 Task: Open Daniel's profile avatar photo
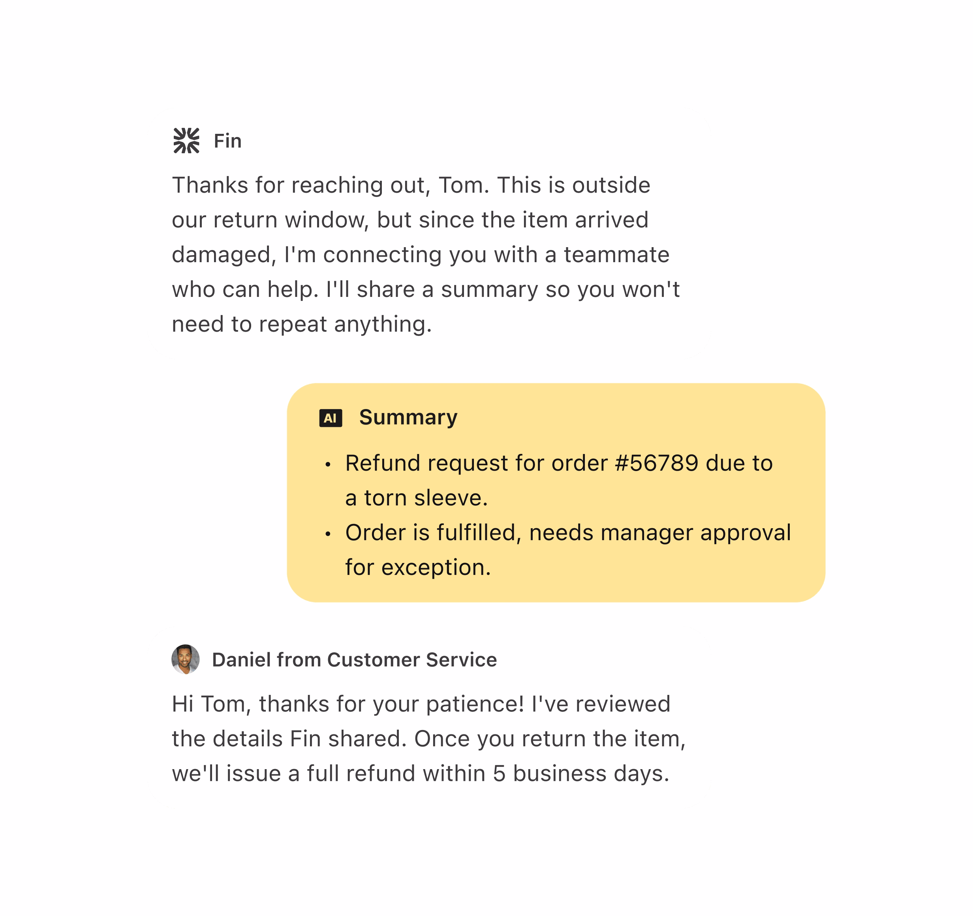(186, 659)
